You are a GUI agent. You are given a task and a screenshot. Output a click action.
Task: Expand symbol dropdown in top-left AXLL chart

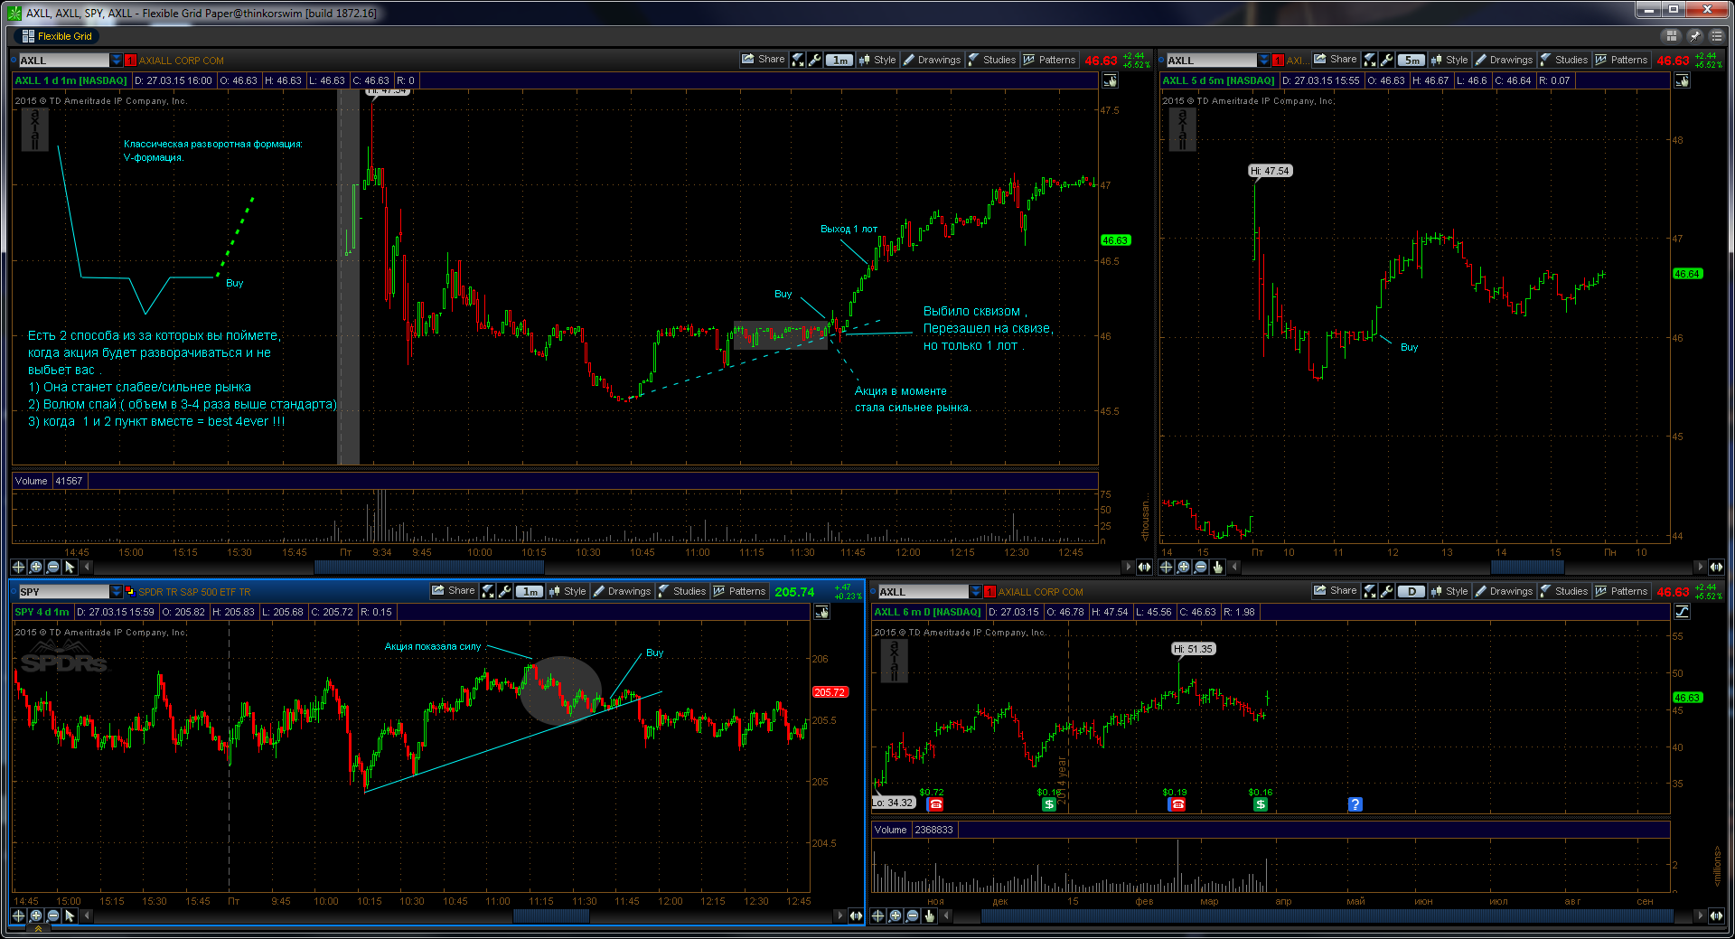coord(116,60)
